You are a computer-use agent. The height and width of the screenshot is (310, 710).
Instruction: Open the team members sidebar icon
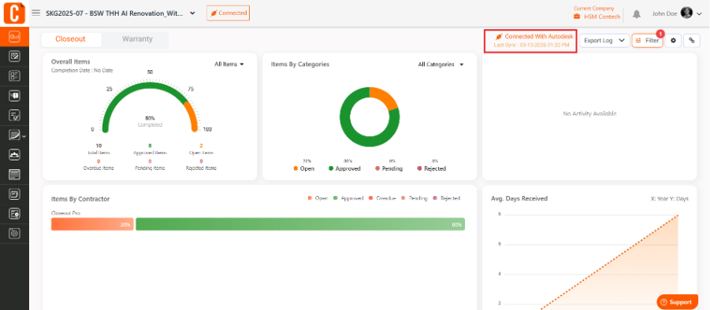coord(14,154)
